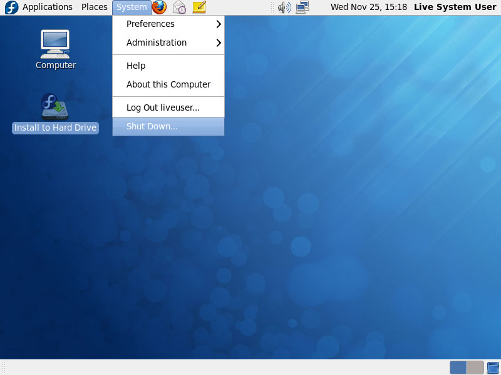Open the Live System User menu
The height and width of the screenshot is (375, 501).
(455, 7)
